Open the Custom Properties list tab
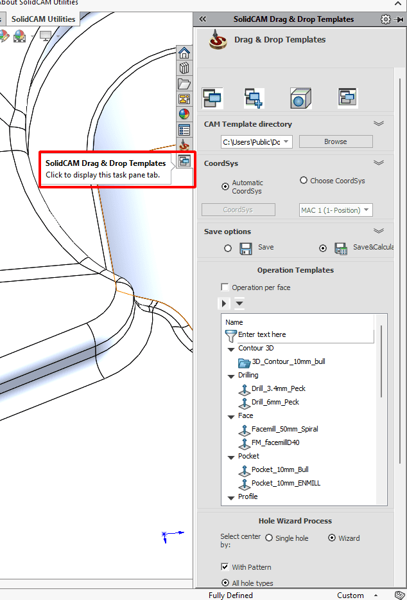The height and width of the screenshot is (600, 407). (x=184, y=130)
